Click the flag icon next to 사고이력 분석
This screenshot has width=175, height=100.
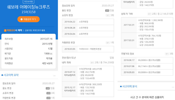coord(121,87)
